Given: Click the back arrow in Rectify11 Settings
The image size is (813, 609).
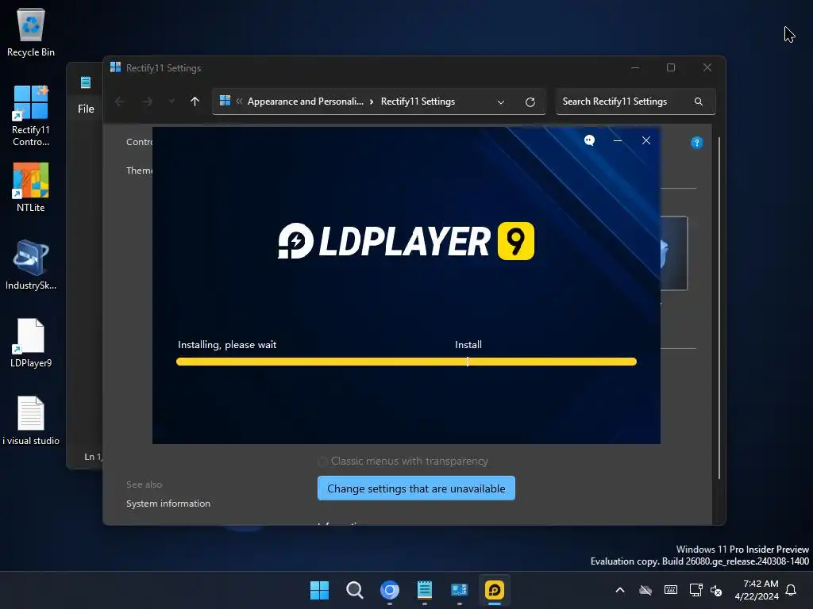Looking at the screenshot, I should point(120,101).
